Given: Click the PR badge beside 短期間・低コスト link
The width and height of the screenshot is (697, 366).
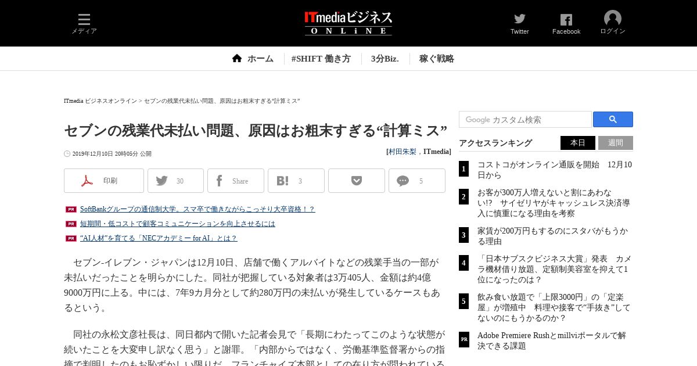Looking at the screenshot, I should pyautogui.click(x=71, y=224).
